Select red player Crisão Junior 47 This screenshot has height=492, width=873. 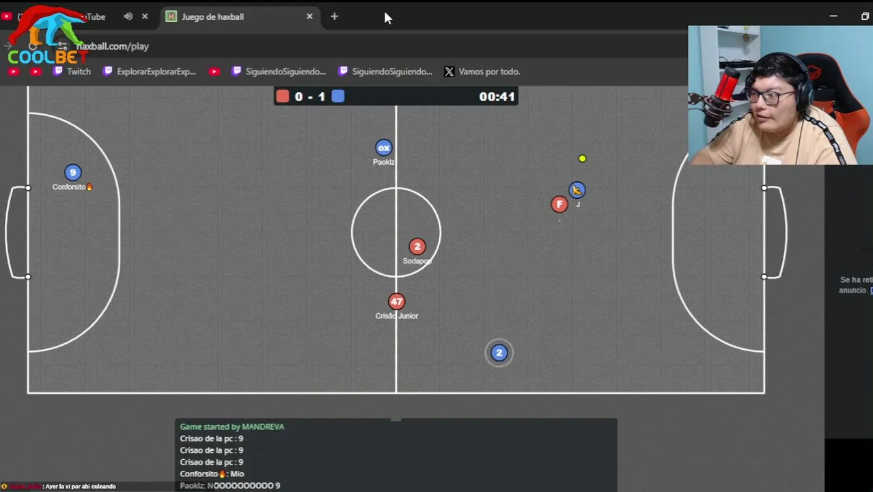click(397, 301)
